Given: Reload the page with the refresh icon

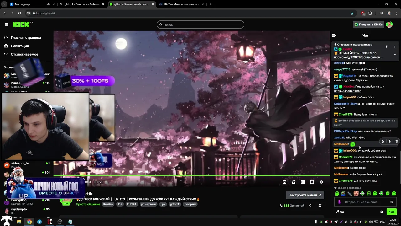Looking at the screenshot, I should [20, 13].
